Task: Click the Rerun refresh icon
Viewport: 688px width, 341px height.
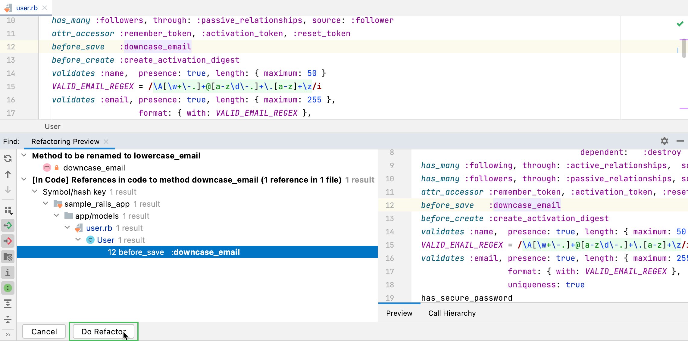Action: pyautogui.click(x=8, y=158)
